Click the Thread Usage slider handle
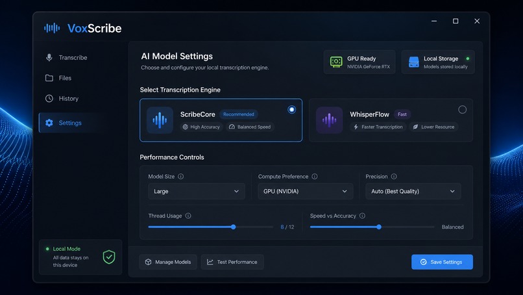 coord(234,227)
